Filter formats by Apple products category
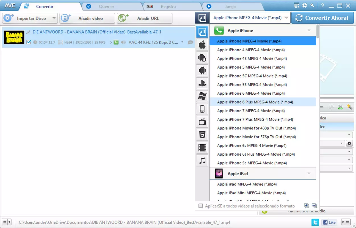This screenshot has width=356, height=228. pos(202,44)
